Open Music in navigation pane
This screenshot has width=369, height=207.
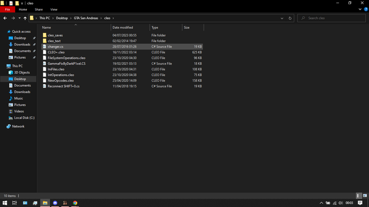pyautogui.click(x=18, y=98)
